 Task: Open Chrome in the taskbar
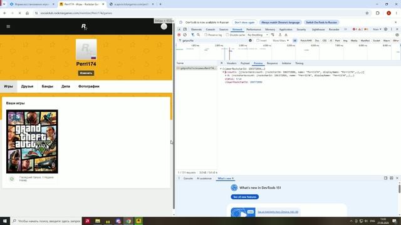pyautogui.click(x=128, y=221)
